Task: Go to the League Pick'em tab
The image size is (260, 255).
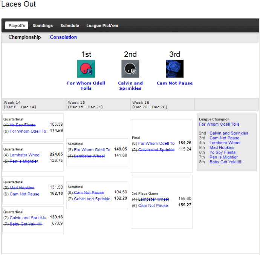Action: (102, 26)
